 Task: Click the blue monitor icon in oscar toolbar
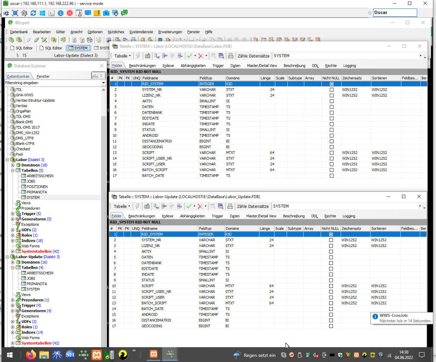pyautogui.click(x=88, y=13)
